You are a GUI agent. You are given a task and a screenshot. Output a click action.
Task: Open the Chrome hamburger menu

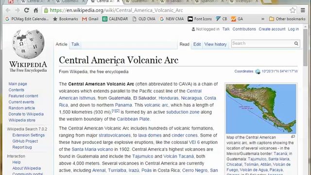pos(303,10)
